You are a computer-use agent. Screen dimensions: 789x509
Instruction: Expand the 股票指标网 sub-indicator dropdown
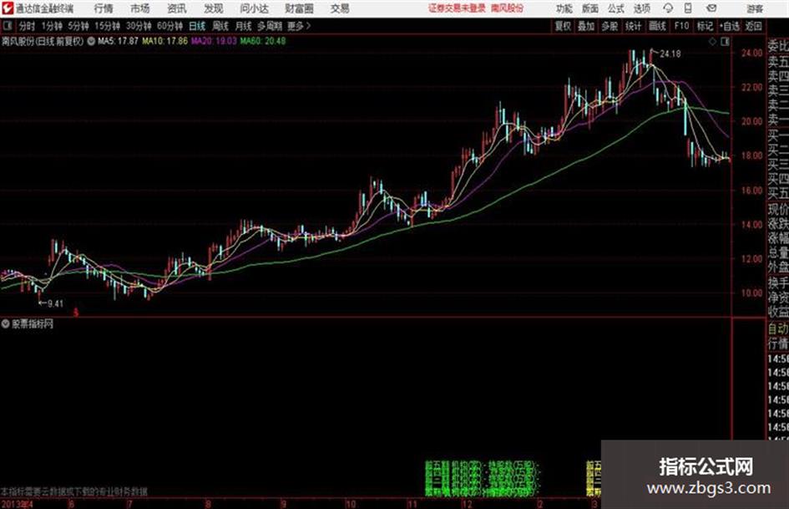point(6,323)
